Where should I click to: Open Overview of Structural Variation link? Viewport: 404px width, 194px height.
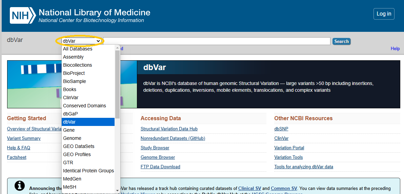pyautogui.click(x=34, y=129)
